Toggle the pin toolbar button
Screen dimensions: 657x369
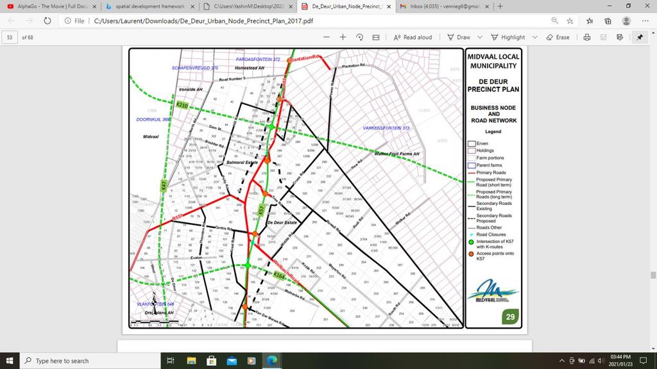(x=640, y=37)
